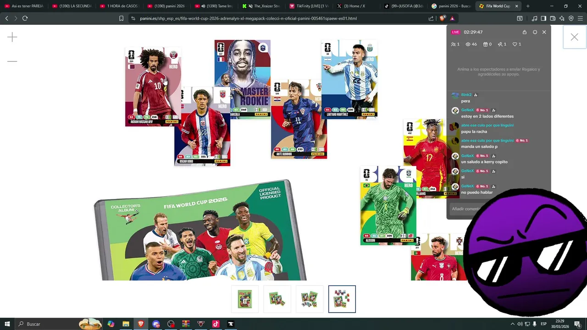Zoom out with the minus icon

tap(12, 61)
